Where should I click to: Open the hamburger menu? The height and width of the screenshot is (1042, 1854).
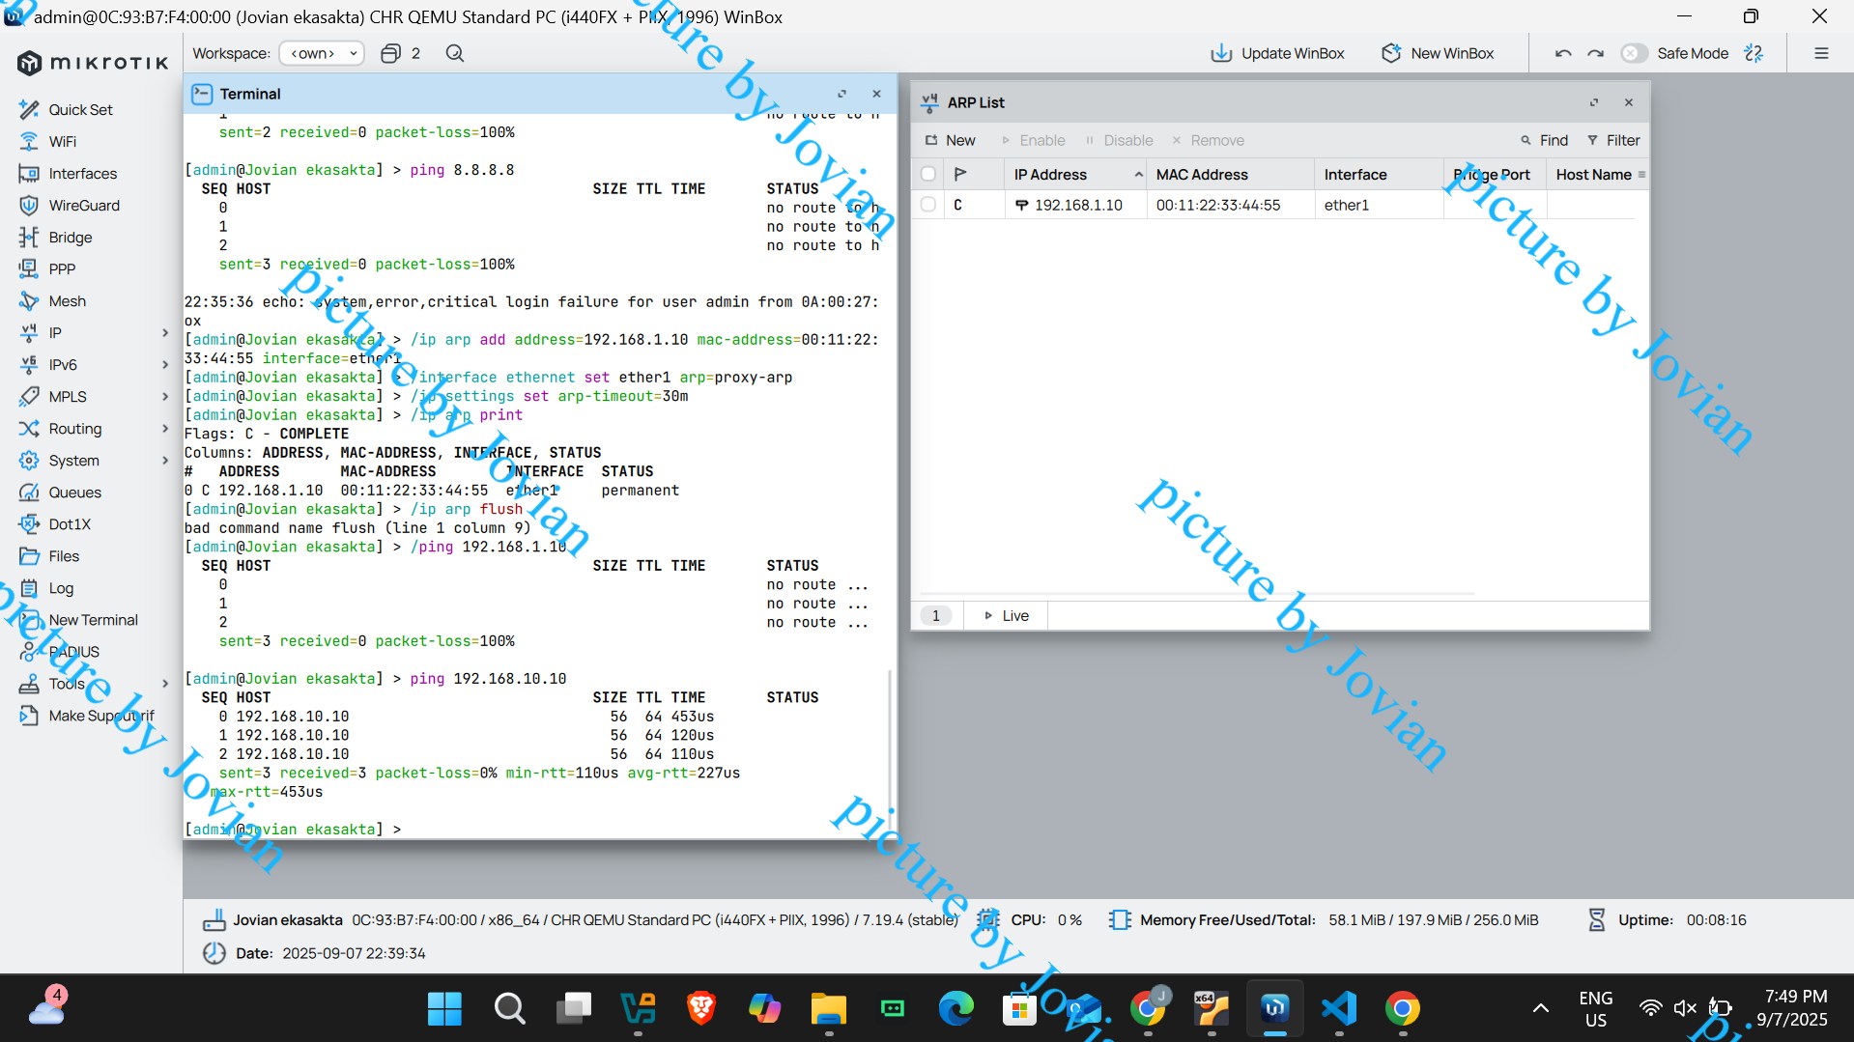tap(1821, 53)
